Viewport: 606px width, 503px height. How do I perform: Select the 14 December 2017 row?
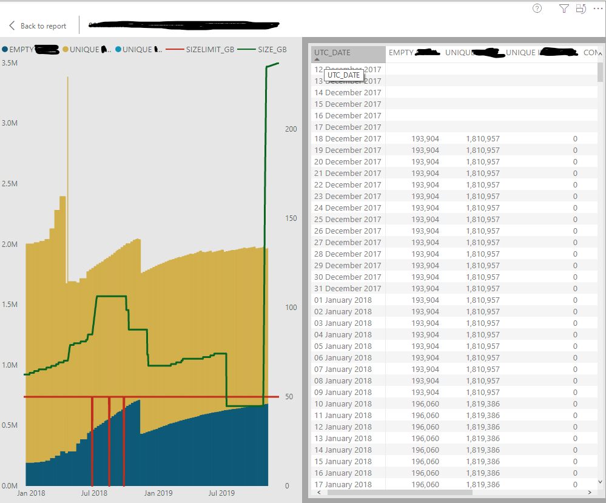[x=454, y=92]
